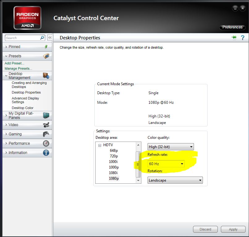249x237 pixels.
Task: Click the Information icon
Action: pos(46,153)
